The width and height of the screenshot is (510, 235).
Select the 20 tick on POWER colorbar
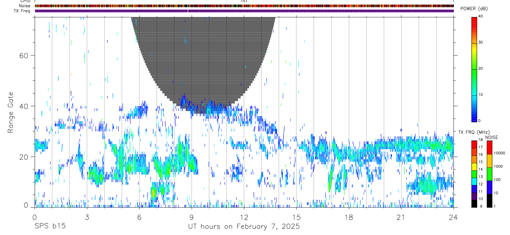480,69
